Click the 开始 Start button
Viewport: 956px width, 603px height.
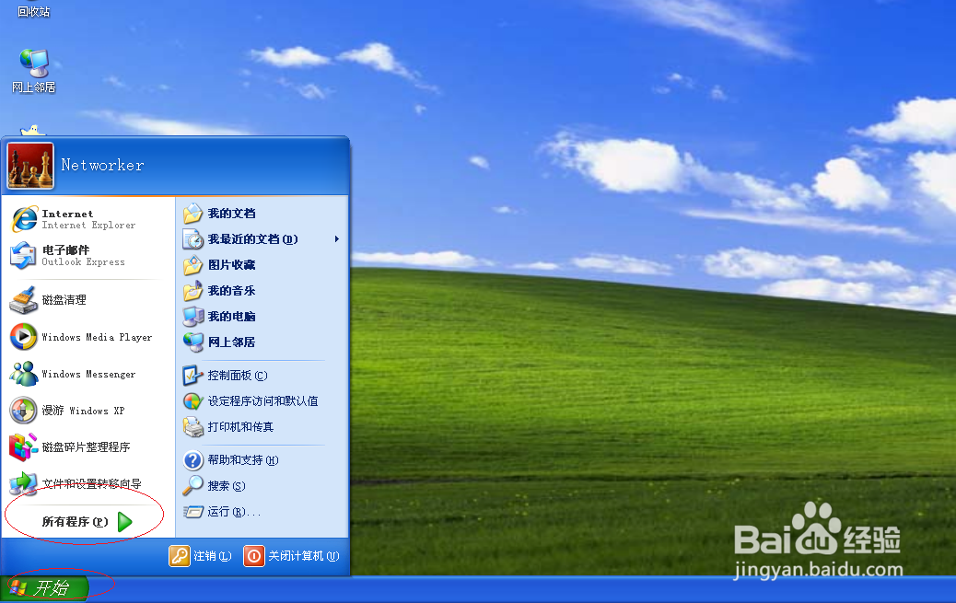pos(44,588)
